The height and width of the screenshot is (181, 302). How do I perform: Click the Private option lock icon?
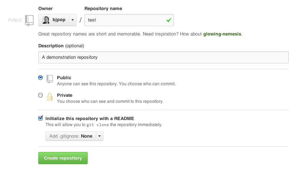(50, 96)
